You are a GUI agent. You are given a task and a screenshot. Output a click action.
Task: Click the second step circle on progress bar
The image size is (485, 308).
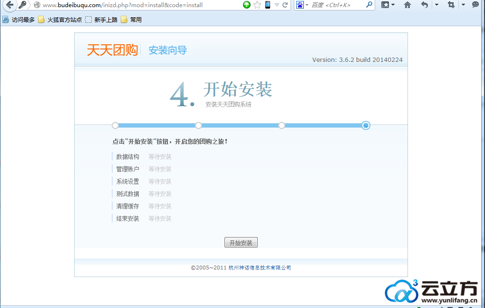coord(198,125)
